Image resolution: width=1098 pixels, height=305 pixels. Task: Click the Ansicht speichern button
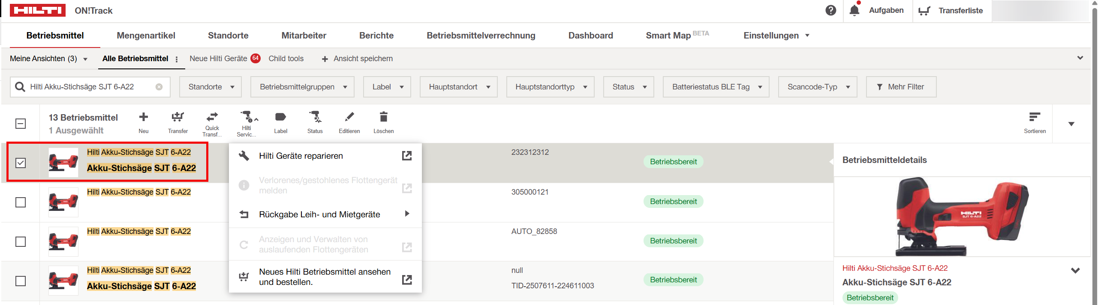tap(357, 59)
